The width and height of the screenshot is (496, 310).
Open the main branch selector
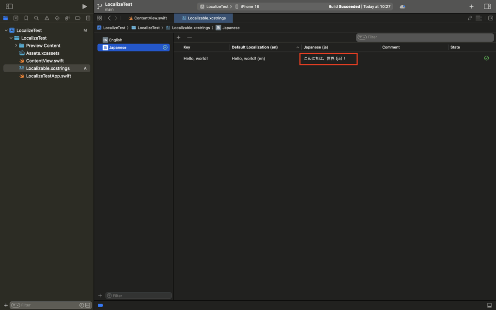point(109,10)
